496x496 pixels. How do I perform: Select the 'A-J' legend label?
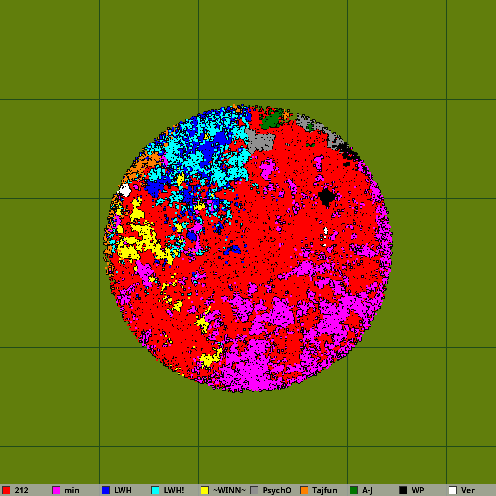[367, 490]
